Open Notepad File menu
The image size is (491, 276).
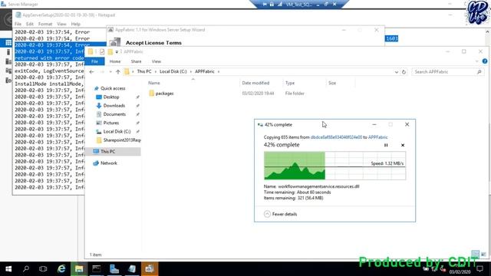[x=18, y=24]
